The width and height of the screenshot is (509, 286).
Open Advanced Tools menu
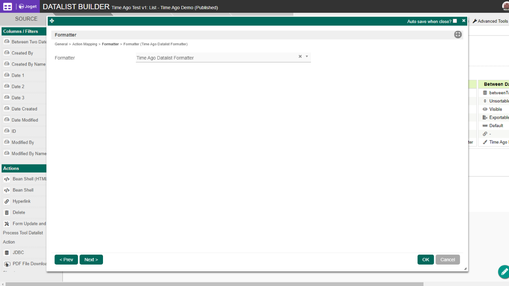point(490,21)
